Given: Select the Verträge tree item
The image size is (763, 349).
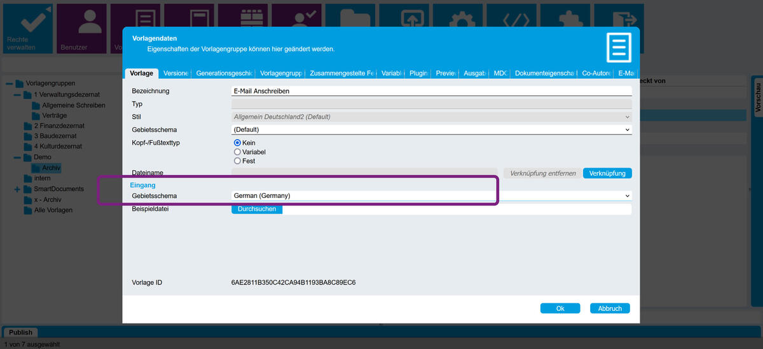Looking at the screenshot, I should pyautogui.click(x=55, y=115).
